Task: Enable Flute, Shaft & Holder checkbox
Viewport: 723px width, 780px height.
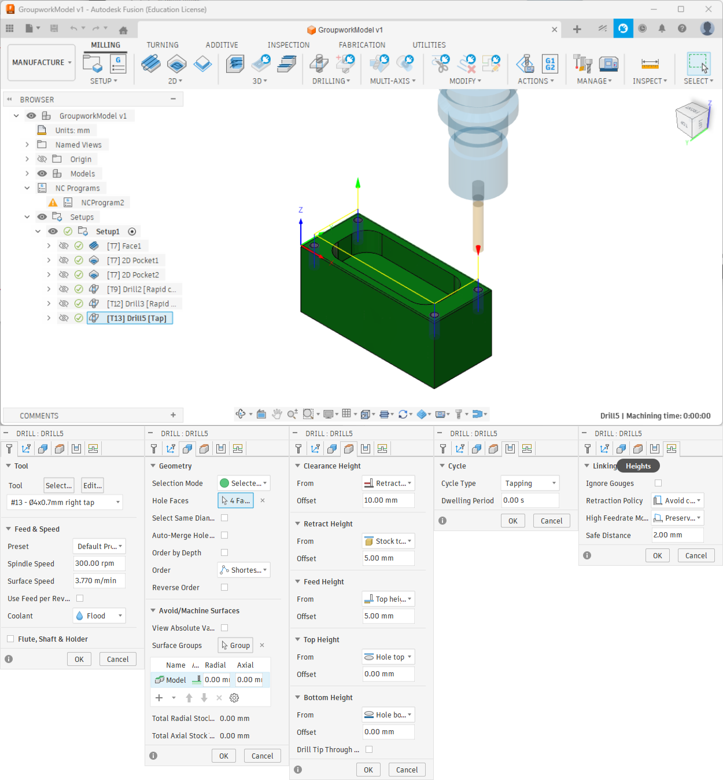Action: click(x=10, y=639)
